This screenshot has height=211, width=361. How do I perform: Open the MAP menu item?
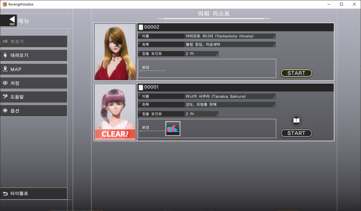coord(34,69)
